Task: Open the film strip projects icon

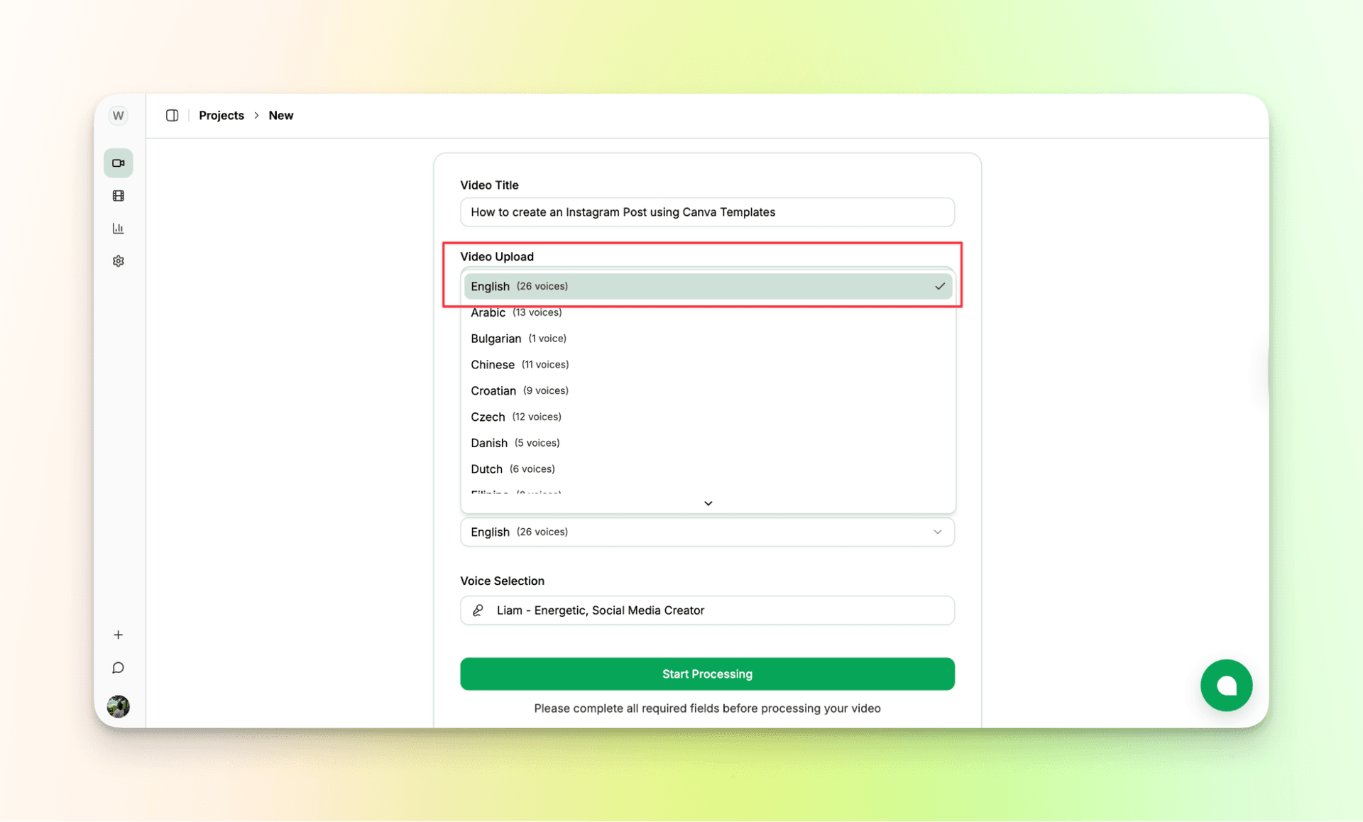Action: pos(118,195)
